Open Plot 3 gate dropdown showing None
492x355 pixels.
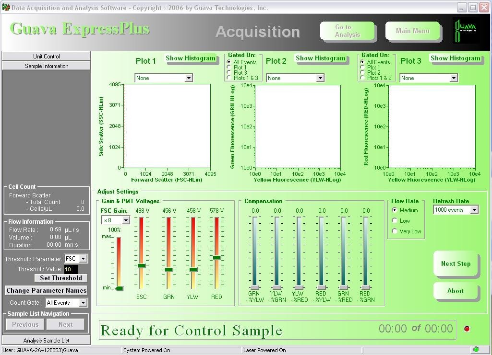click(429, 78)
